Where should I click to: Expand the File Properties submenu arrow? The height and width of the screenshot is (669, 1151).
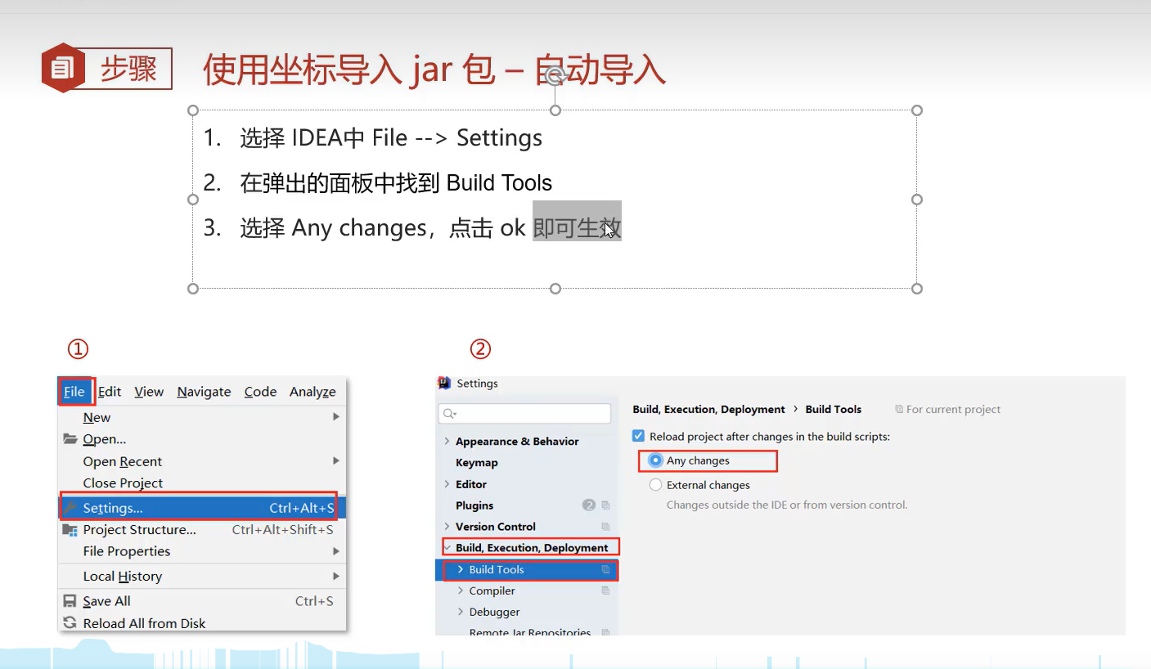pos(335,551)
